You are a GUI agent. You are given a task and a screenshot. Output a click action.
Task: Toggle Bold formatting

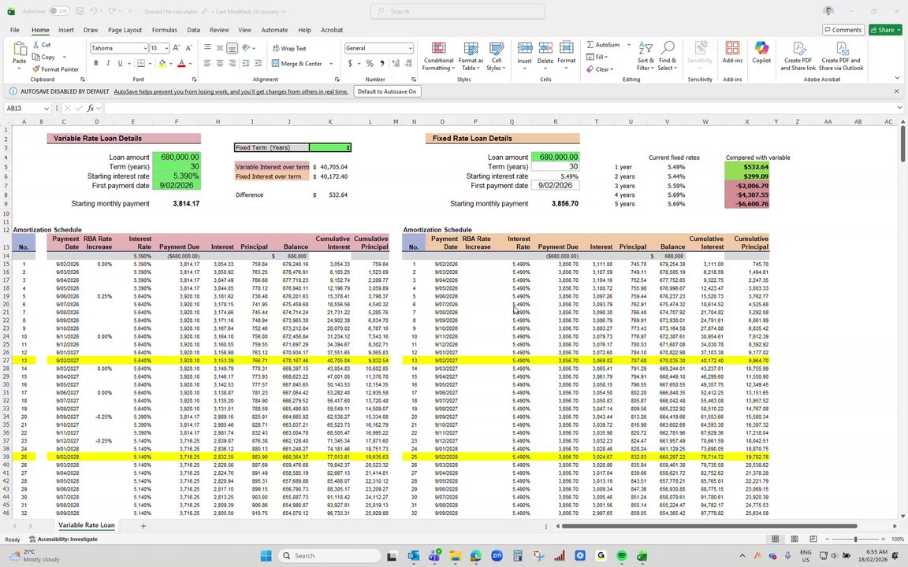pyautogui.click(x=95, y=63)
